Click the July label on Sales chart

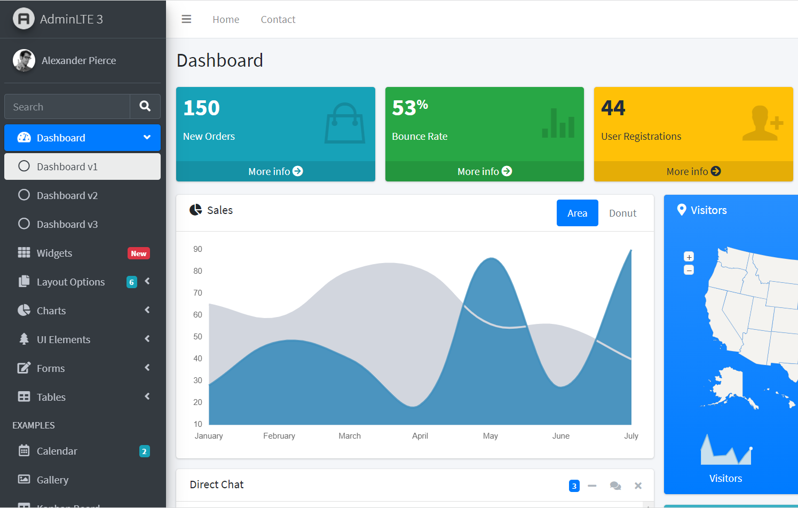click(631, 436)
